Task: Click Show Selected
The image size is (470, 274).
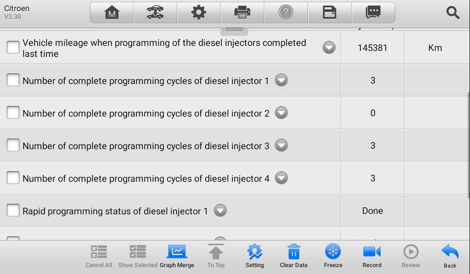Action: click(x=138, y=256)
